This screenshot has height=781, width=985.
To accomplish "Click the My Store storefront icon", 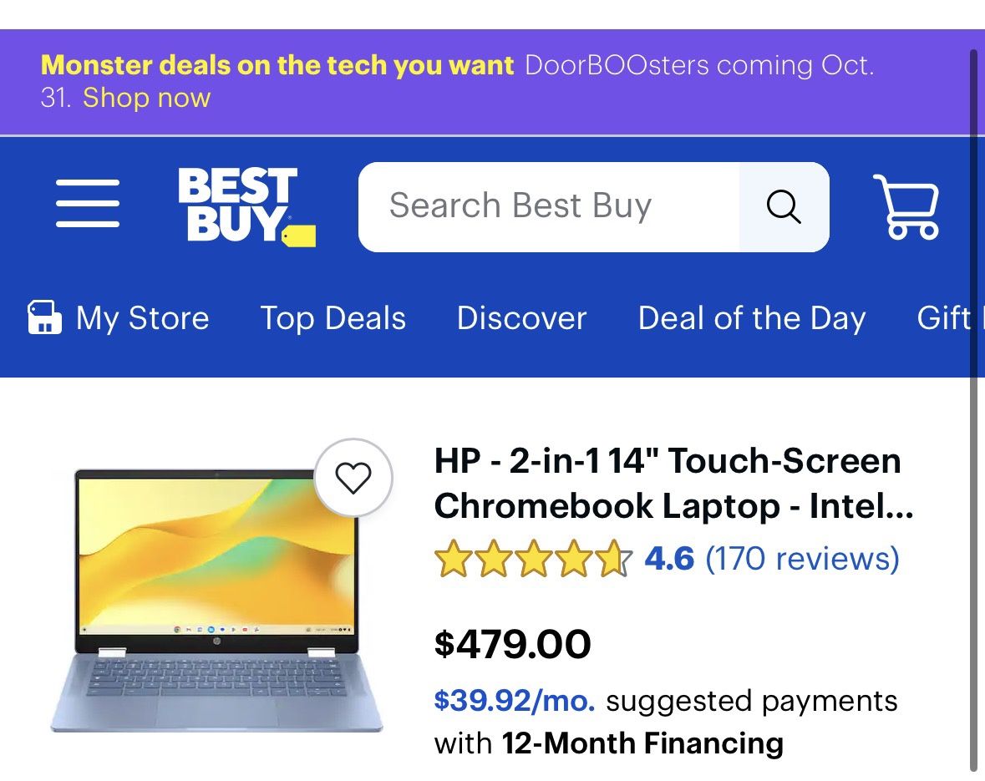I will [44, 317].
